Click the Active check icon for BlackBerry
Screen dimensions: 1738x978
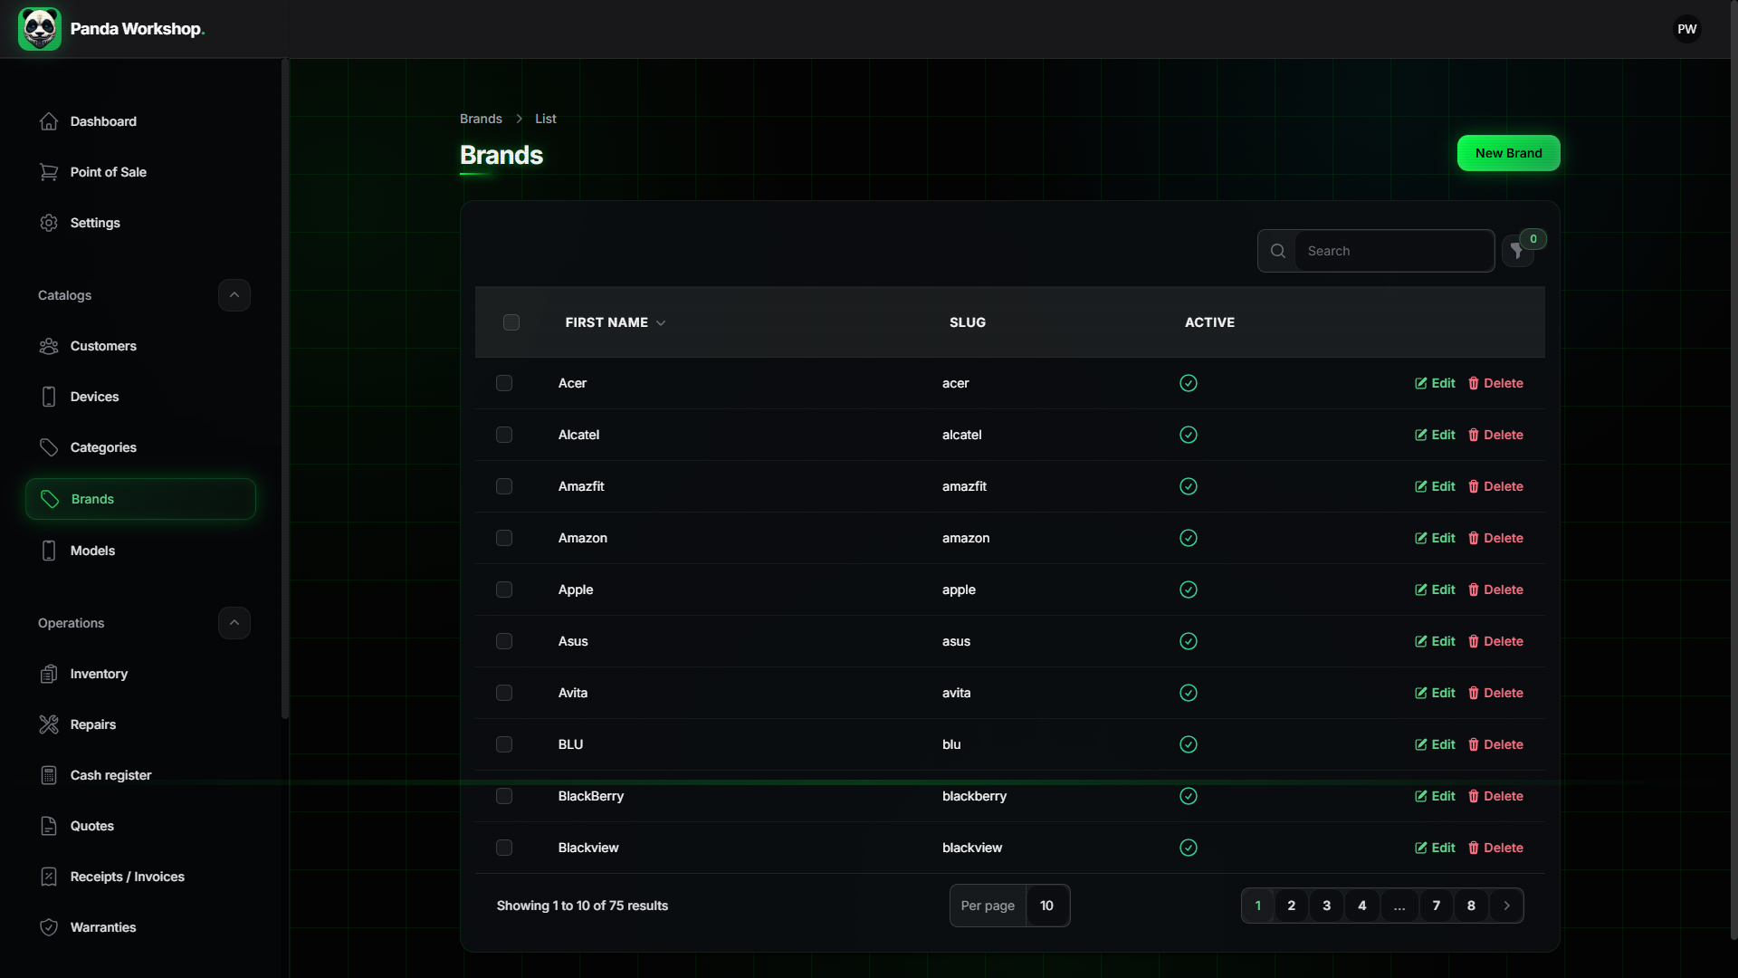[1189, 796]
